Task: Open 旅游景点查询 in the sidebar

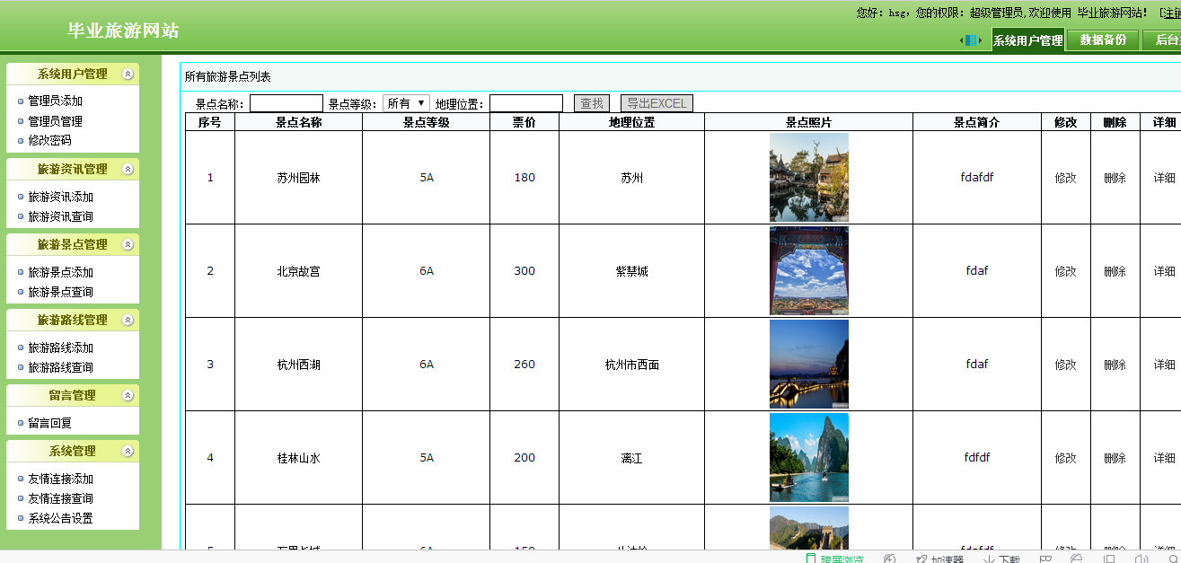Action: click(x=61, y=292)
